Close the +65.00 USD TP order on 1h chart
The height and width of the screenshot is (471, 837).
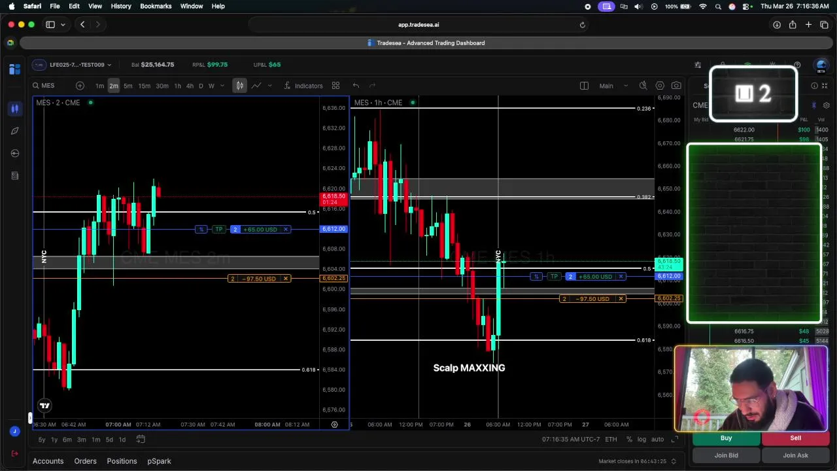point(621,277)
